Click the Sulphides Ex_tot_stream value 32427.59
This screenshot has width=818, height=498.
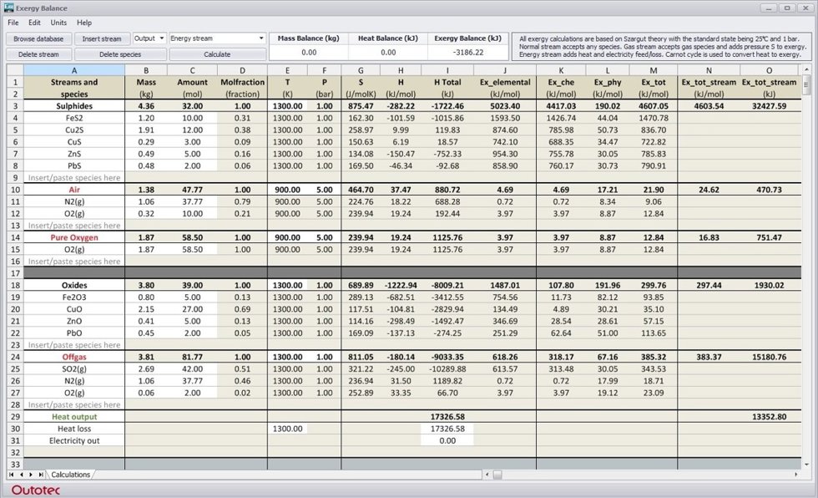pos(769,106)
